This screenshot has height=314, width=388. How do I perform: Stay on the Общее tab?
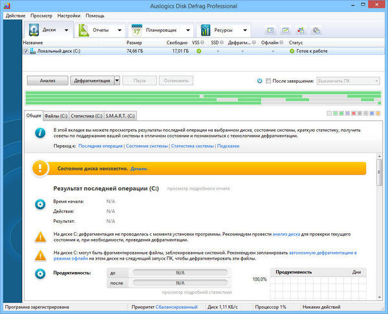coord(34,116)
